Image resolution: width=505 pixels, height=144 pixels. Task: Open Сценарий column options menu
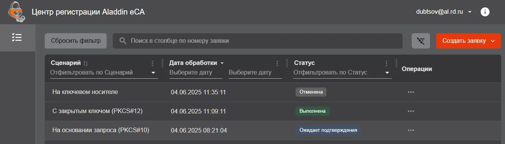(x=153, y=63)
